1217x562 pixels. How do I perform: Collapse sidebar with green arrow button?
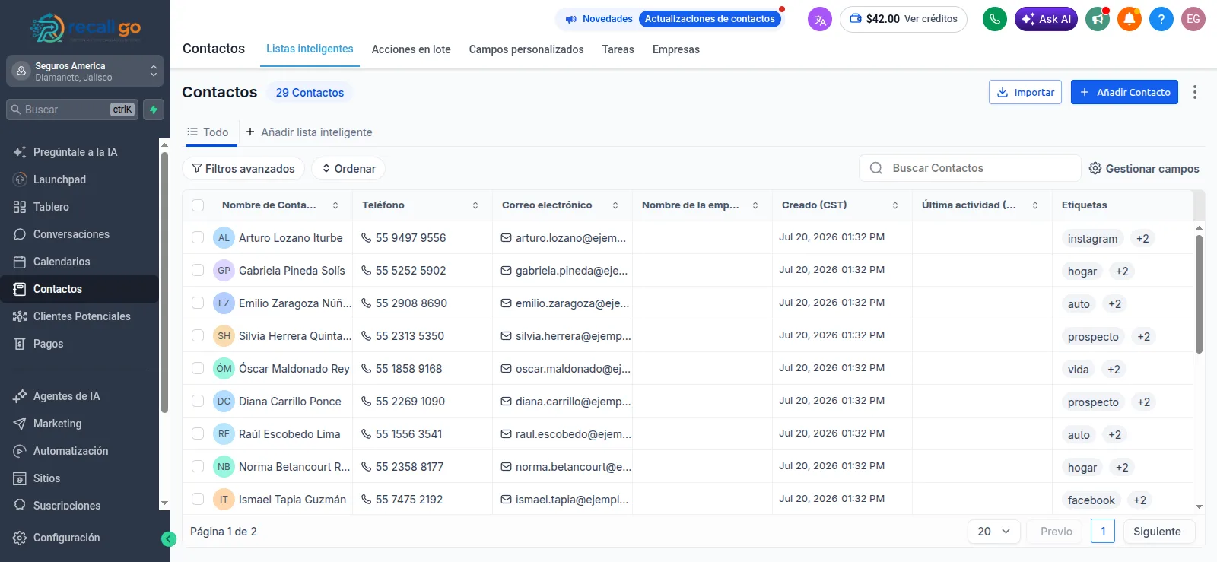tap(169, 539)
